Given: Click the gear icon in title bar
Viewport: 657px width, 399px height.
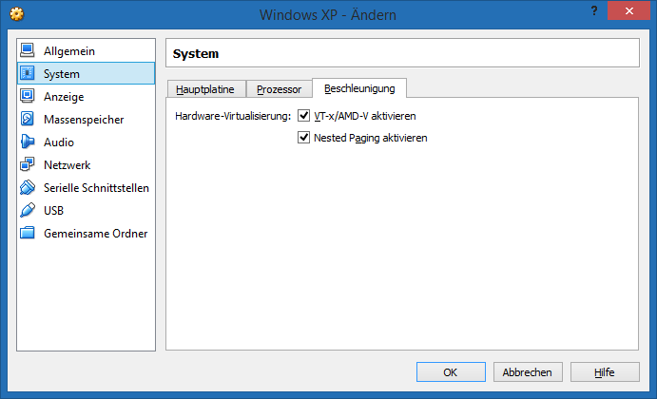Looking at the screenshot, I should pyautogui.click(x=17, y=14).
